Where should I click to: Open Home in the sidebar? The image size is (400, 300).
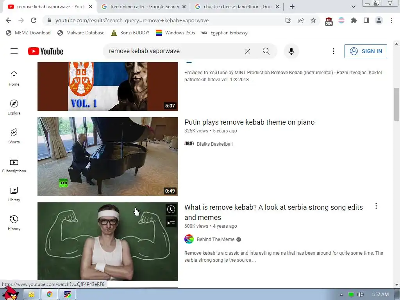[x=14, y=79]
